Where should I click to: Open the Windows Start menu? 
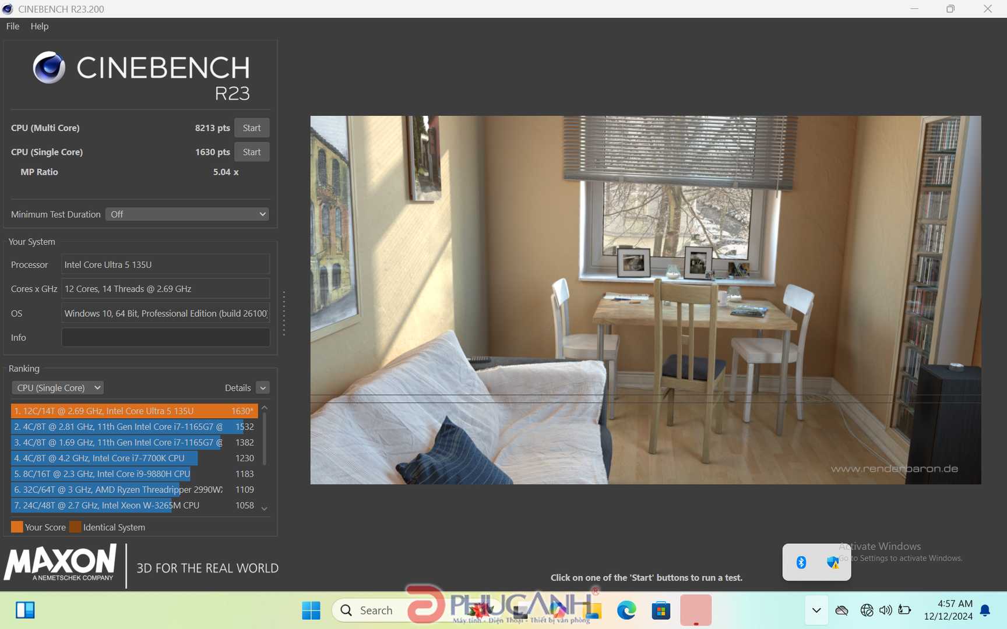tap(311, 610)
